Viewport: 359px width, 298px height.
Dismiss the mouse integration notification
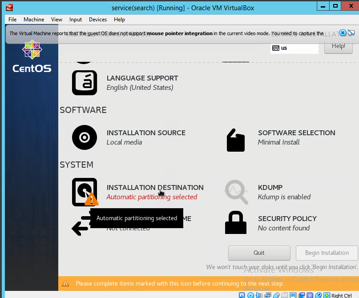point(343,33)
